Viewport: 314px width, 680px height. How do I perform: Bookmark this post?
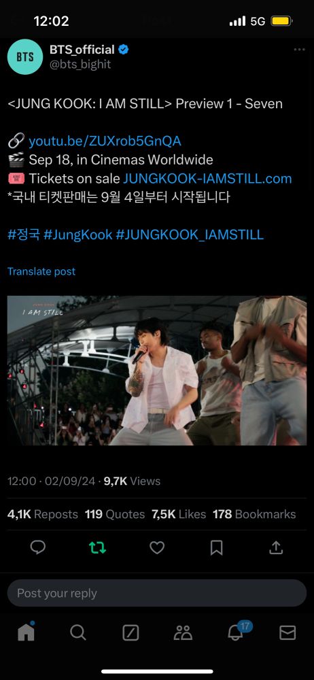[216, 547]
